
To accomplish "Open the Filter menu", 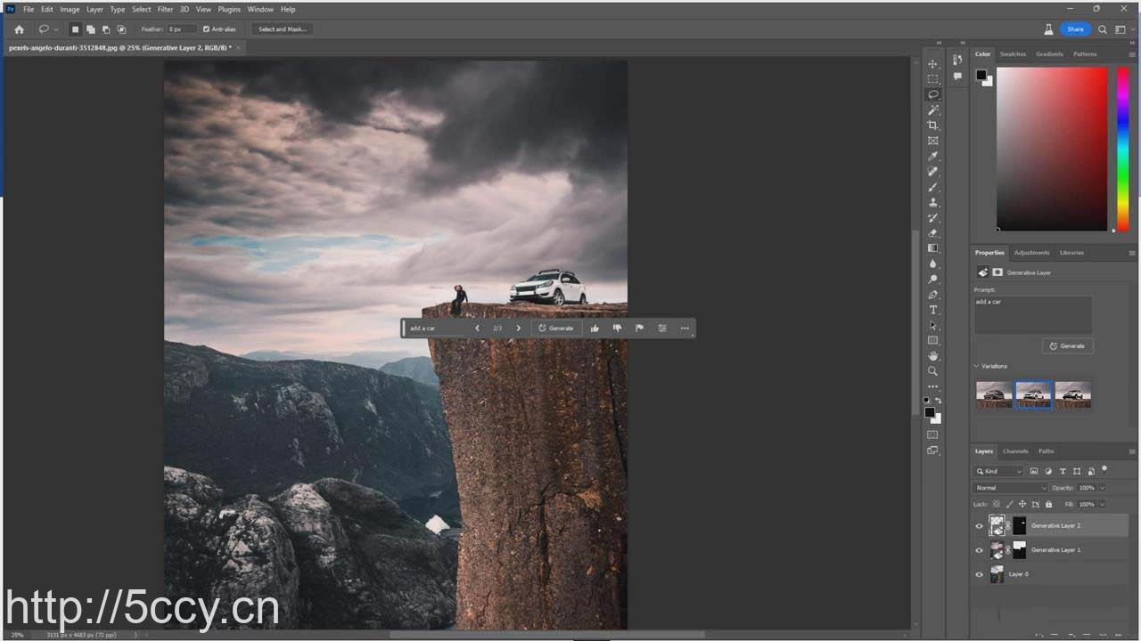I will (165, 9).
